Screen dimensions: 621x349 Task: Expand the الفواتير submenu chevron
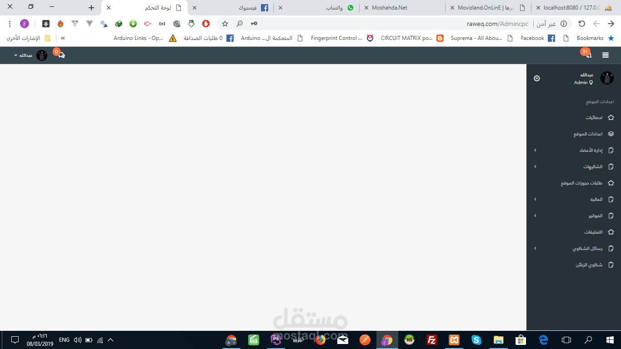click(x=535, y=216)
